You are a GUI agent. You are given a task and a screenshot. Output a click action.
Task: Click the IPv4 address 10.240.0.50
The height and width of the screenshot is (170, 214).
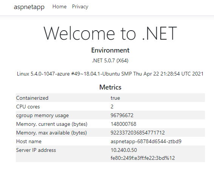point(124,150)
